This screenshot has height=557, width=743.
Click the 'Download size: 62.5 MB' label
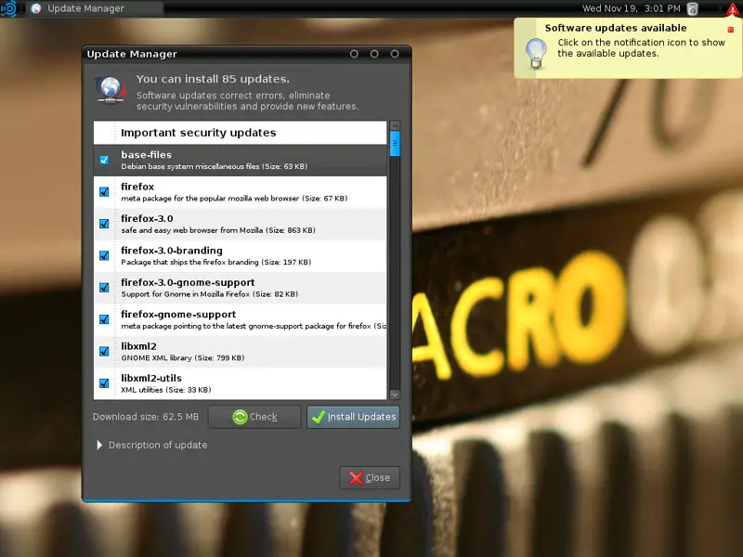click(x=146, y=417)
